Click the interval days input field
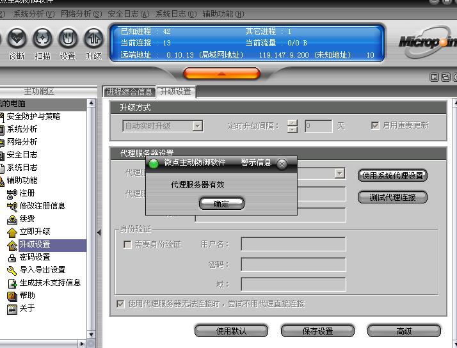 coord(319,126)
